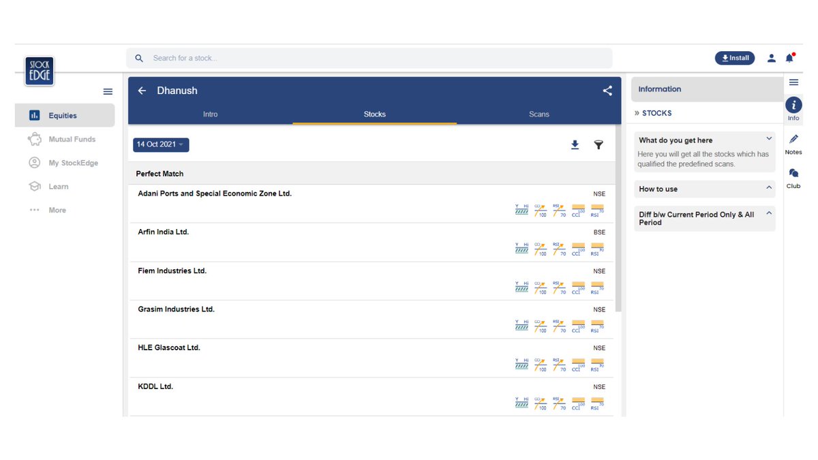Go back with the arrow beside Dhanush

pos(142,91)
